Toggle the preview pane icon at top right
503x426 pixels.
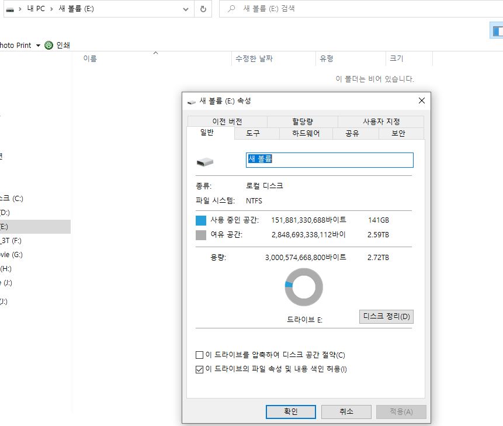click(x=497, y=31)
